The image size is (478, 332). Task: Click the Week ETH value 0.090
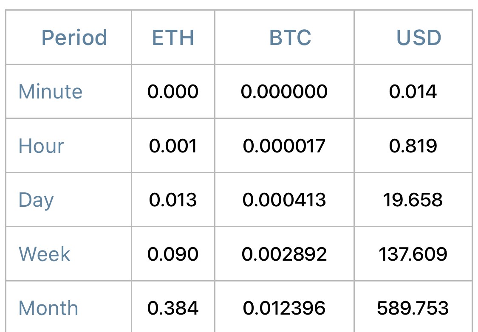173,254
